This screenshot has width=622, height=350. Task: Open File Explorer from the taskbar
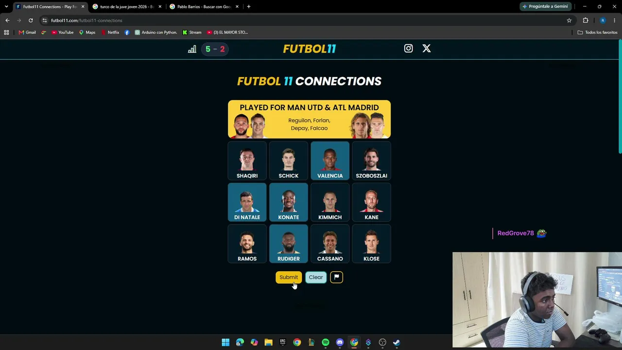[268, 343]
